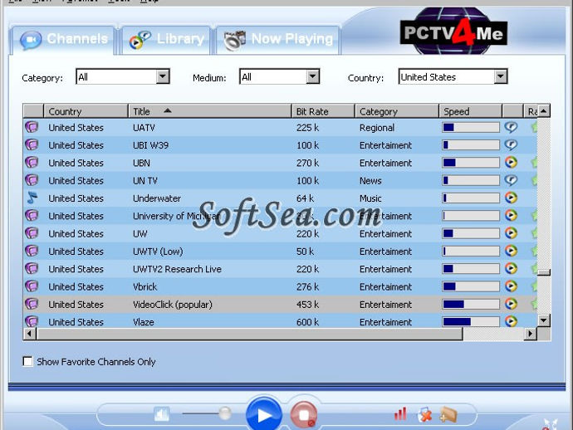Viewport: 573px width, 430px height.
Task: Click TV icon of Vbrick row
Action: pos(32,286)
